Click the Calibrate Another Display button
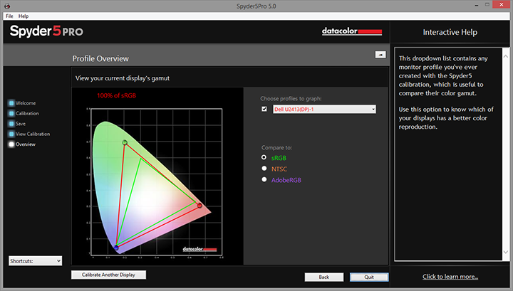The image size is (513, 291). 108,275
